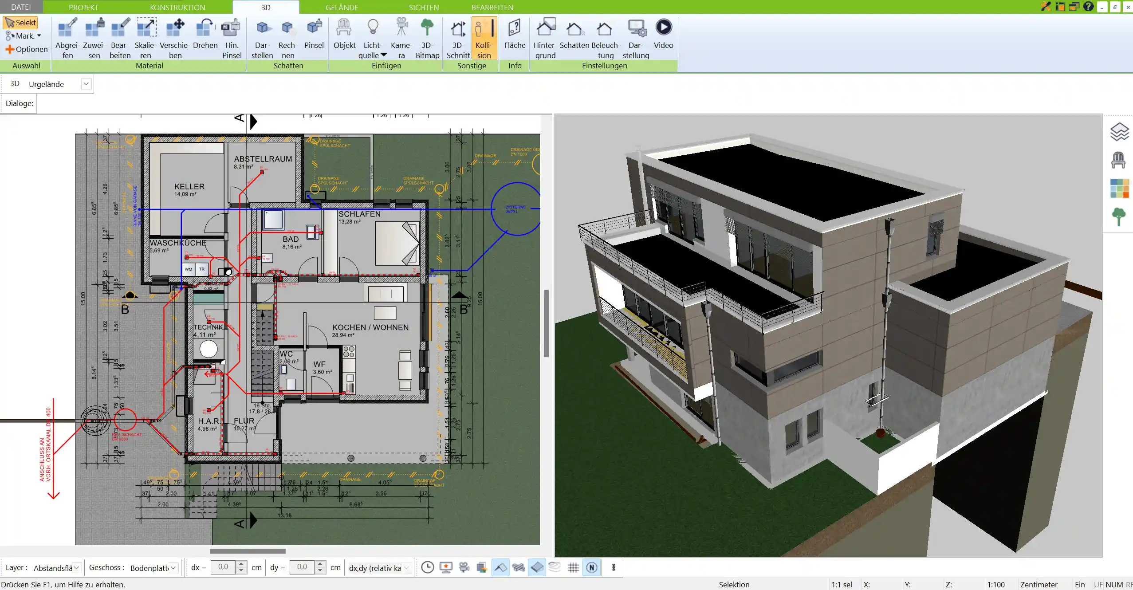This screenshot has width=1133, height=590.
Task: Open the material color palette in the right sidebar
Action: [x=1119, y=188]
